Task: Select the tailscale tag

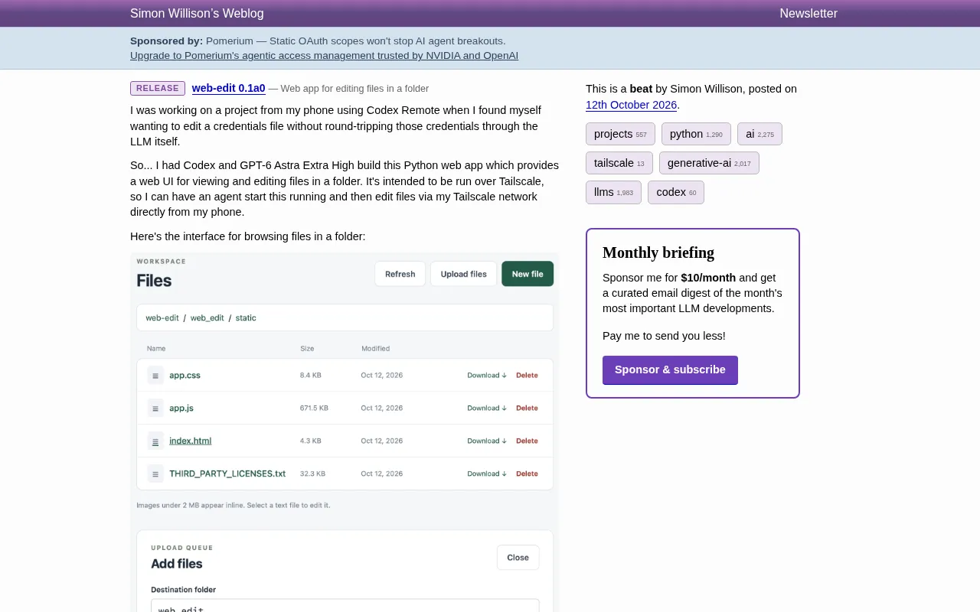Action: click(619, 163)
